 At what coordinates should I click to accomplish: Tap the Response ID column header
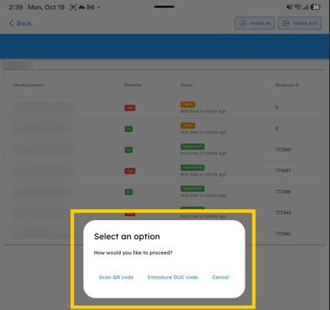click(287, 85)
